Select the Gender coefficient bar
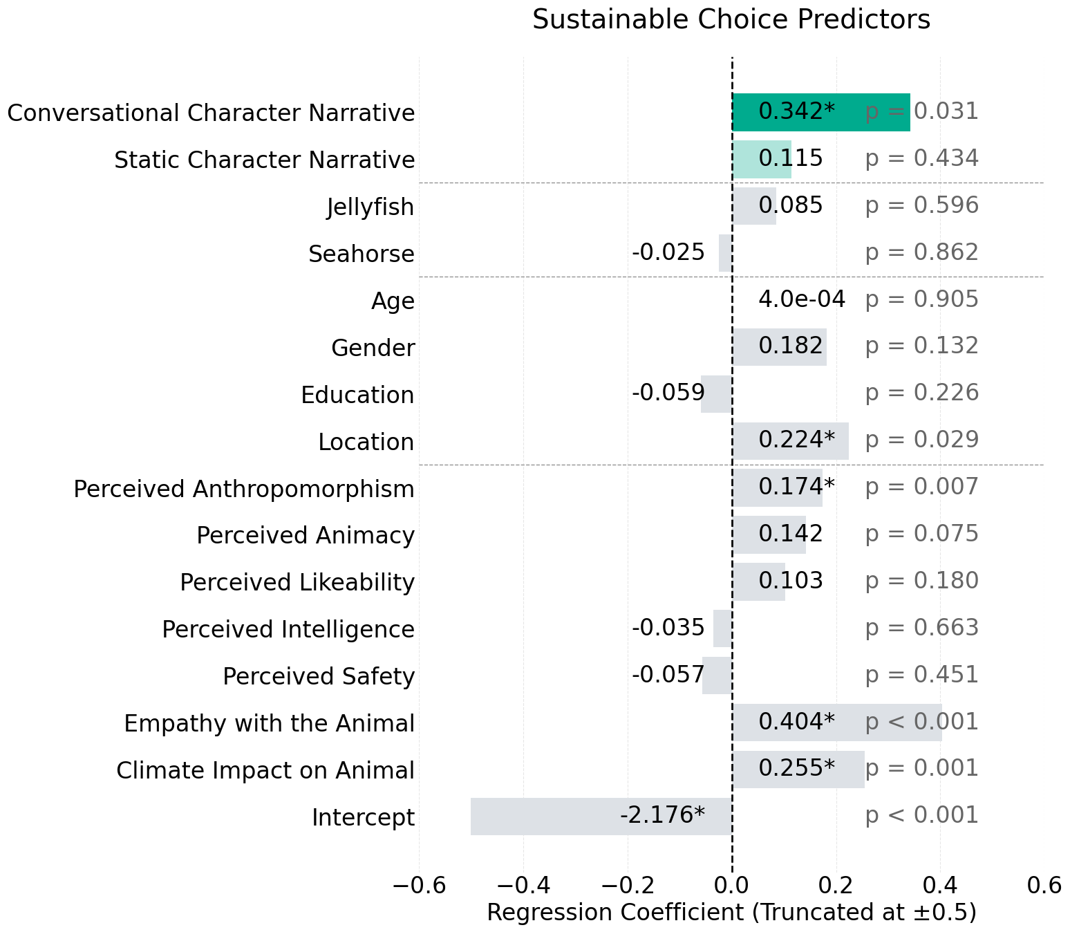The image size is (1070, 932). [780, 347]
